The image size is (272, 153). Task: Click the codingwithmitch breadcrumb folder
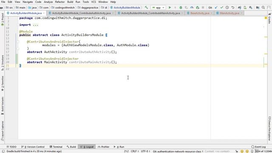(63, 8)
